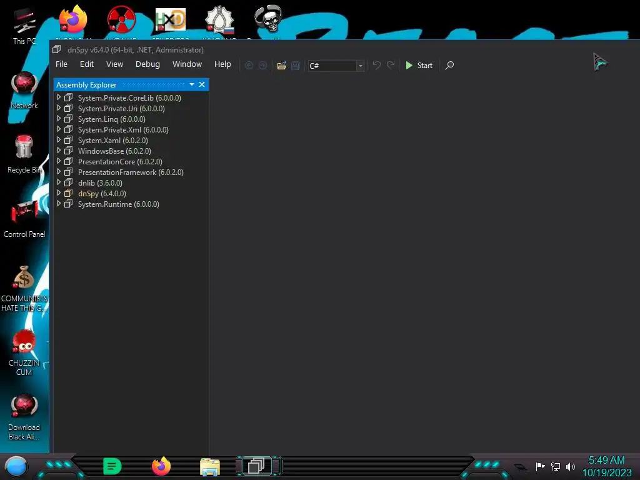This screenshot has height=480, width=640.
Task: Click the volume tray icon
Action: coord(571,466)
